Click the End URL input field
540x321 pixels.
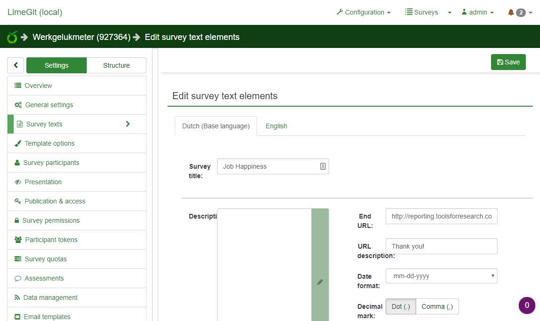(441, 216)
